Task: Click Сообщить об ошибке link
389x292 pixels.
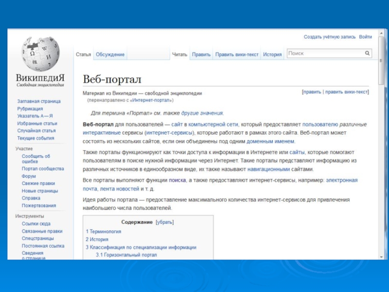Action: 35,159
